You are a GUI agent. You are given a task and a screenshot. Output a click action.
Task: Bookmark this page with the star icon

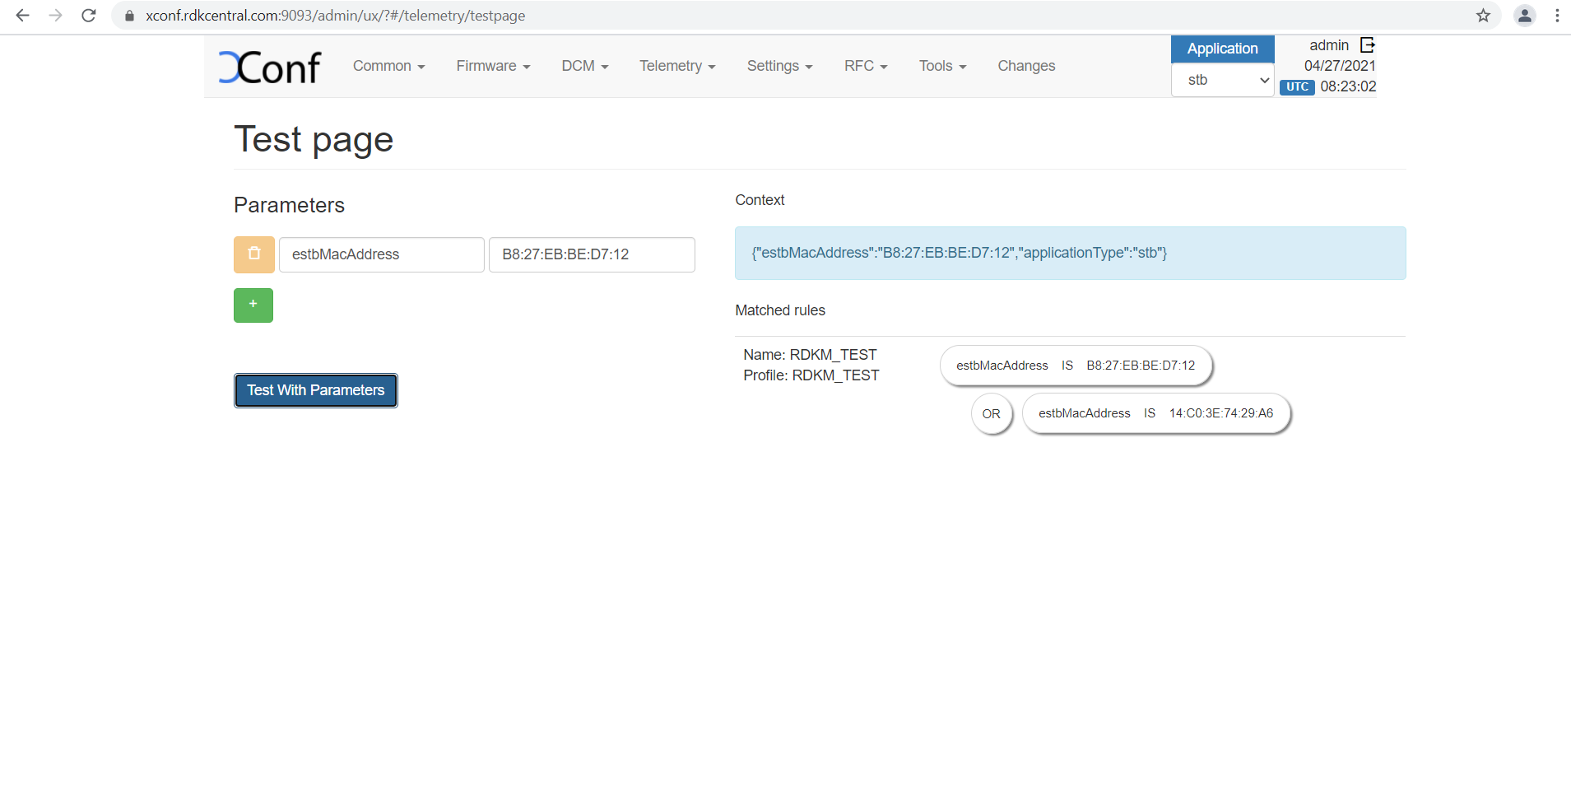click(x=1483, y=16)
